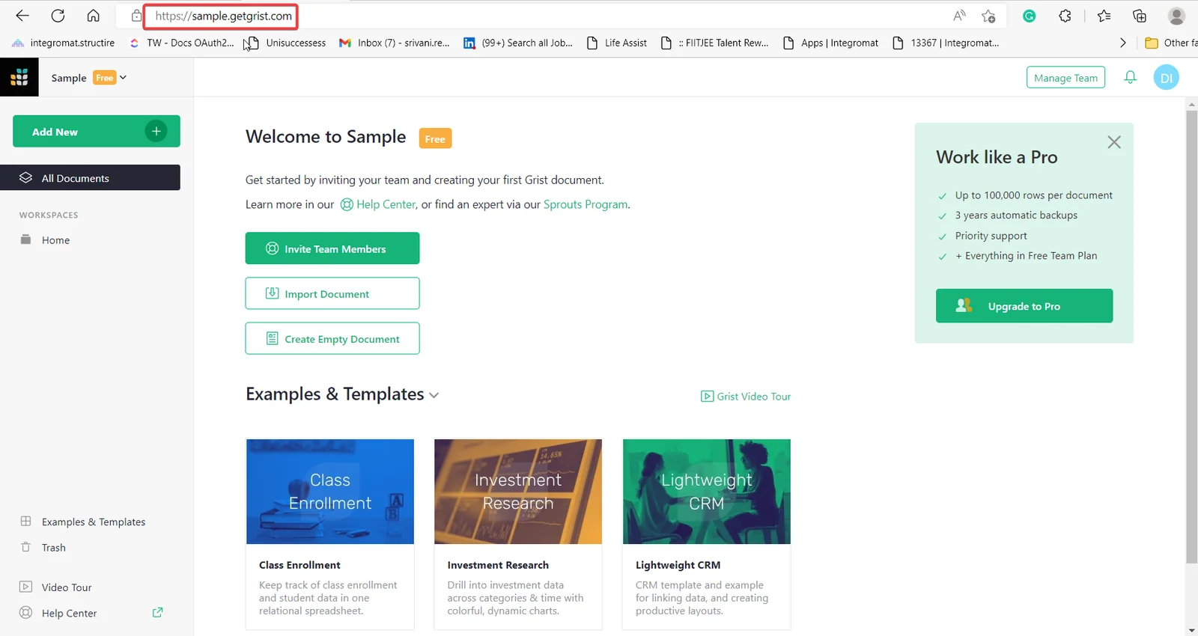1198x636 pixels.
Task: Open the browser home page icon
Action: (94, 16)
